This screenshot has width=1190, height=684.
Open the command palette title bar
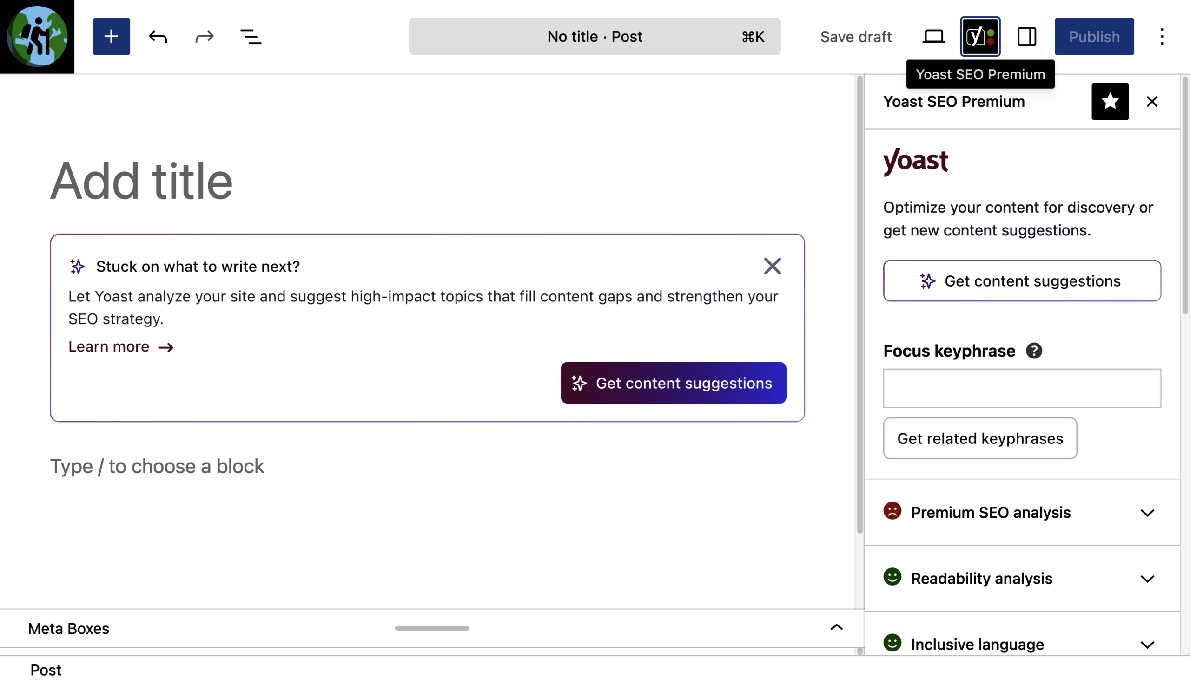coord(595,37)
